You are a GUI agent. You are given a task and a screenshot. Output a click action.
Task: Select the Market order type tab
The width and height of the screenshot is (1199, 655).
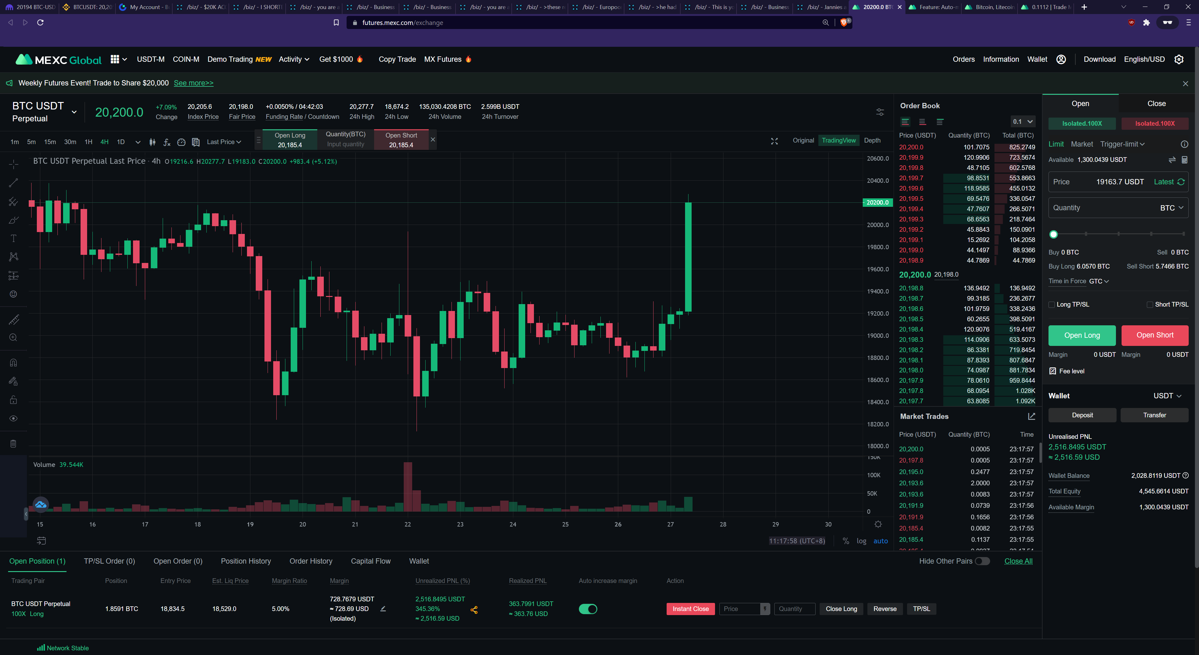1082,144
